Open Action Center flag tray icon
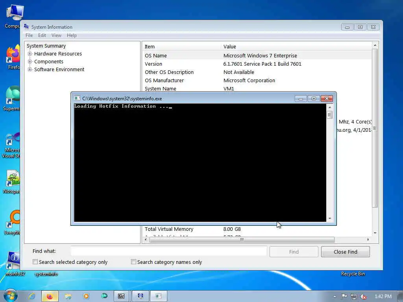Viewport: 403px width, 302px height. (344, 296)
